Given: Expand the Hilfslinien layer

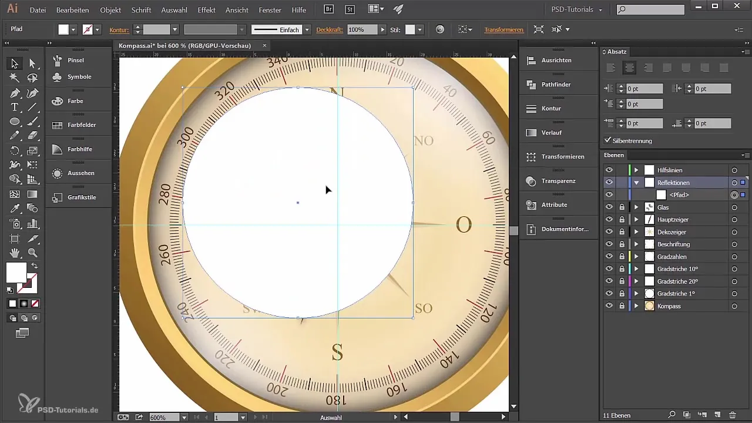Looking at the screenshot, I should [636, 170].
